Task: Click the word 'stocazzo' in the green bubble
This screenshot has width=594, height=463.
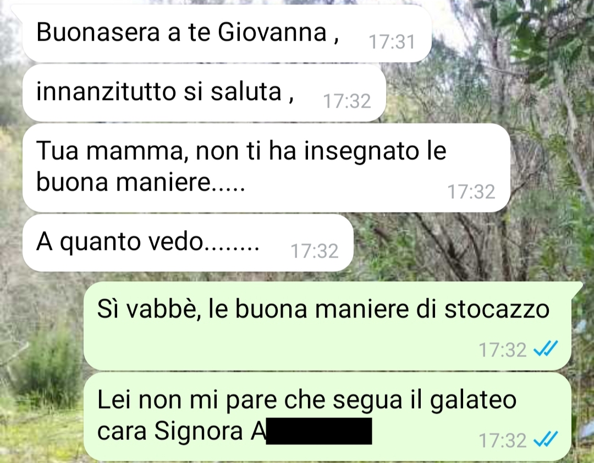Action: (x=497, y=309)
